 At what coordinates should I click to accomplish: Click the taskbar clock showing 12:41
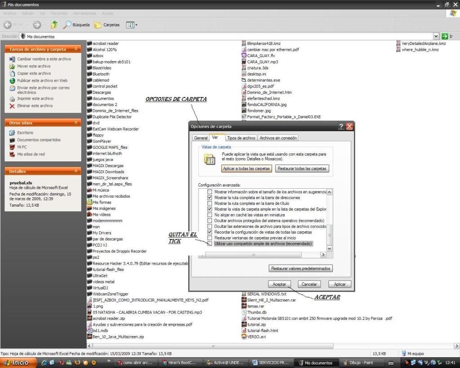point(450,363)
